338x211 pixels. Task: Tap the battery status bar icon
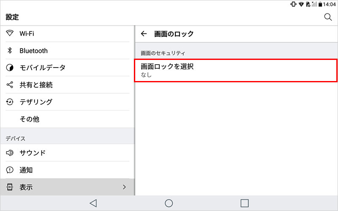pos(320,4)
